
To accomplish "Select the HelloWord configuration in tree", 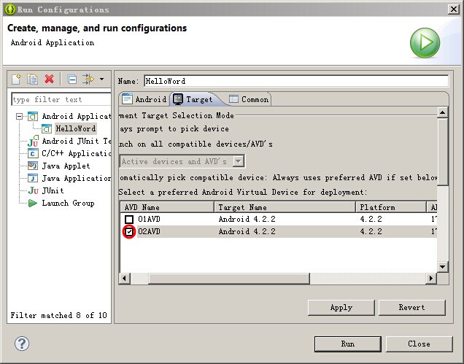I will (x=75, y=128).
